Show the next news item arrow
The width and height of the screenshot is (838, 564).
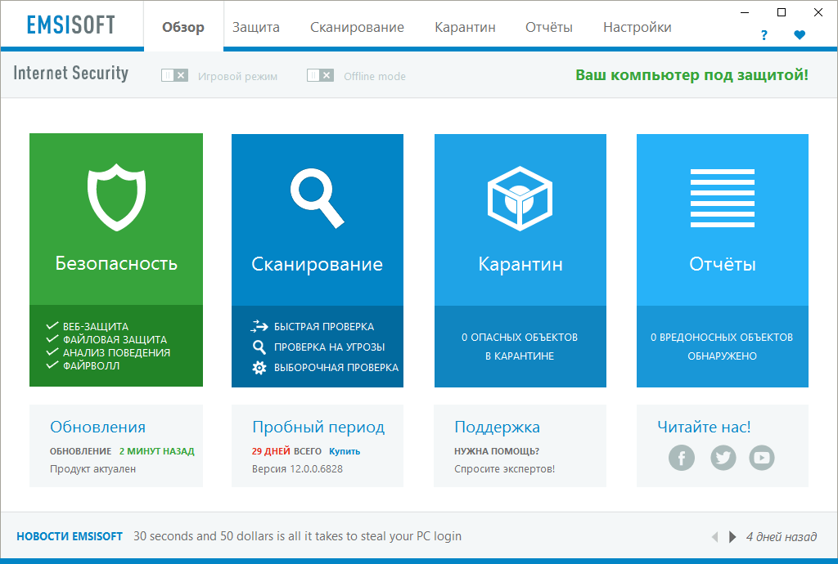[x=732, y=537]
